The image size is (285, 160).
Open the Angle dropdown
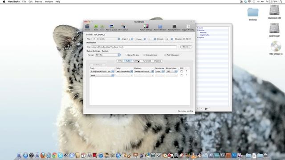[x=130, y=39]
